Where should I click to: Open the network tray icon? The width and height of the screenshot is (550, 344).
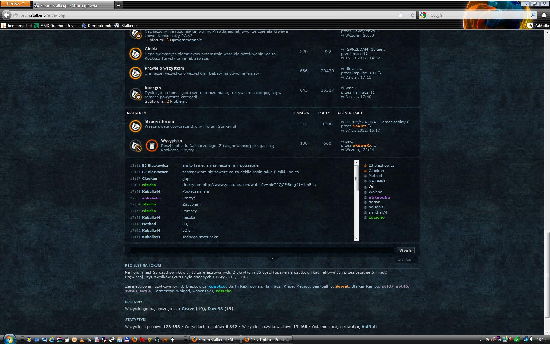point(526,339)
